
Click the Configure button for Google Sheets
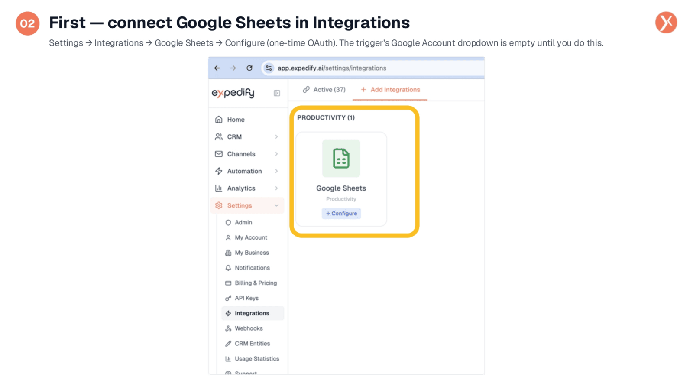[341, 214]
